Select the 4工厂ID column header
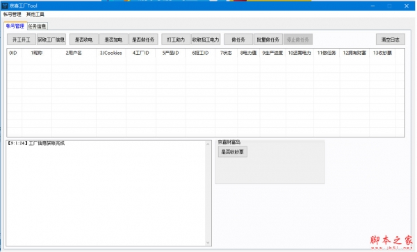This screenshot has height=252, width=417. [x=141, y=53]
